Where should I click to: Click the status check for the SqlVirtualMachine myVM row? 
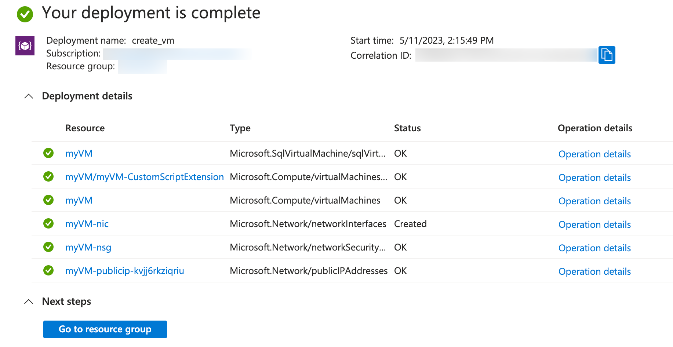(48, 153)
